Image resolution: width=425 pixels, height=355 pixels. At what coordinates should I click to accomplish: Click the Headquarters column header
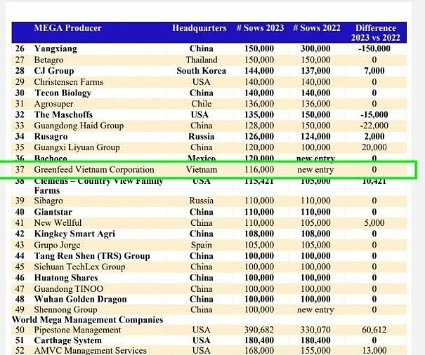(x=200, y=28)
